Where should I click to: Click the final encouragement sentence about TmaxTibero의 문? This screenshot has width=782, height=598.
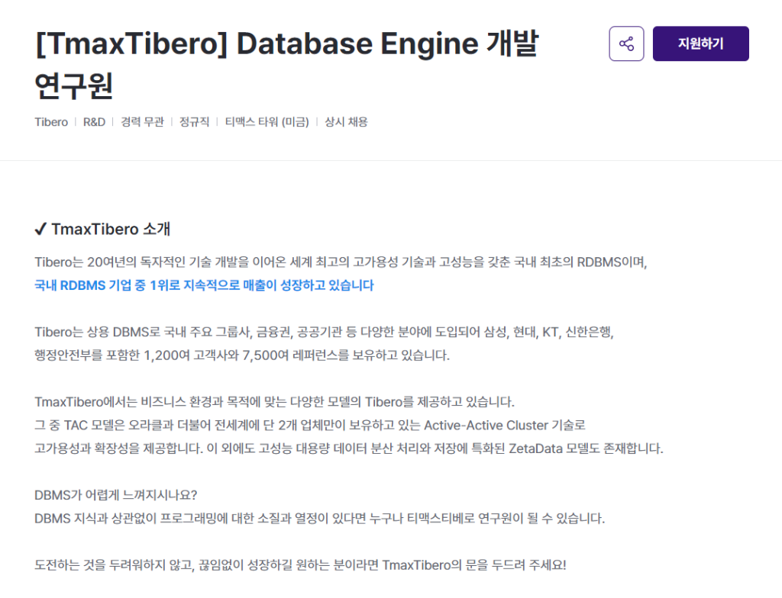tap(298, 564)
